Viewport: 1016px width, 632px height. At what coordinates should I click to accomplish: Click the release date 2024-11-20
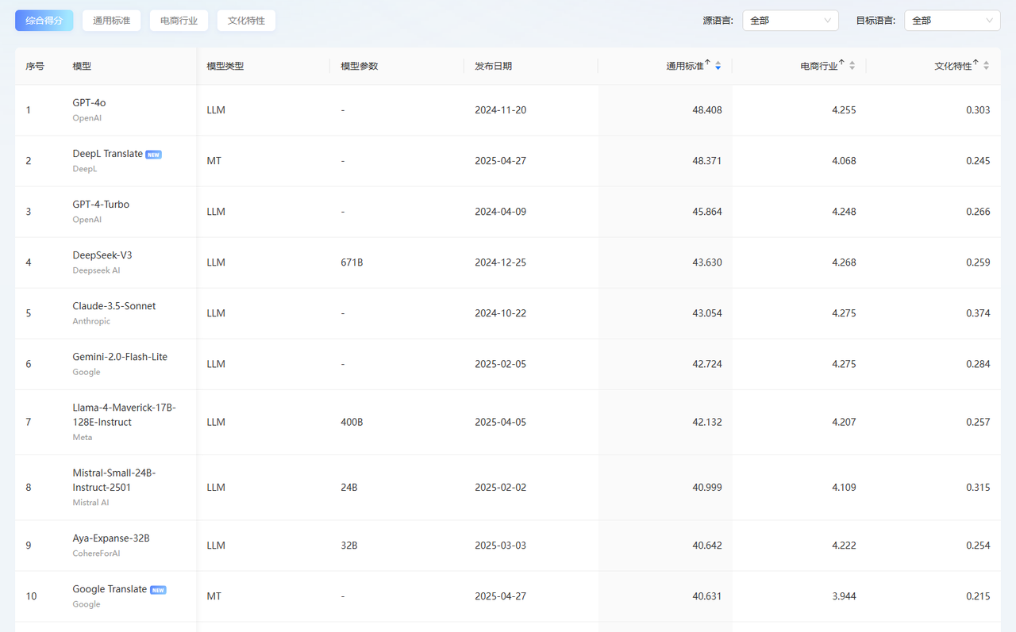point(501,110)
